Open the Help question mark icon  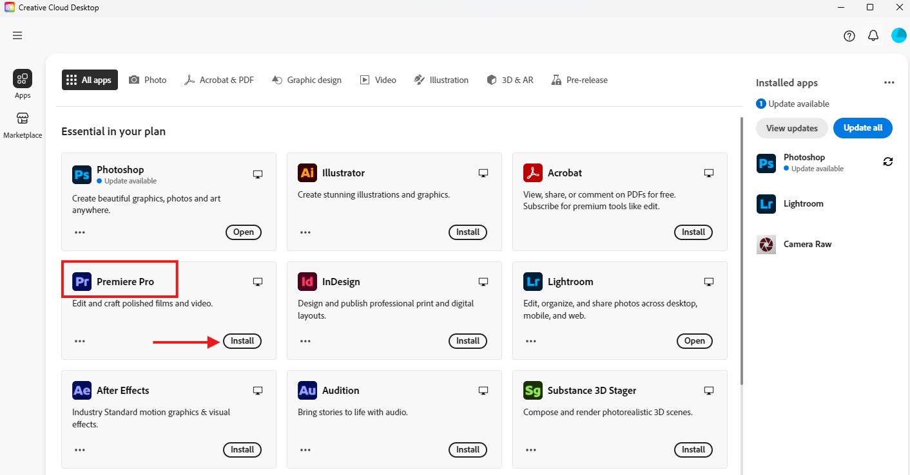point(849,36)
